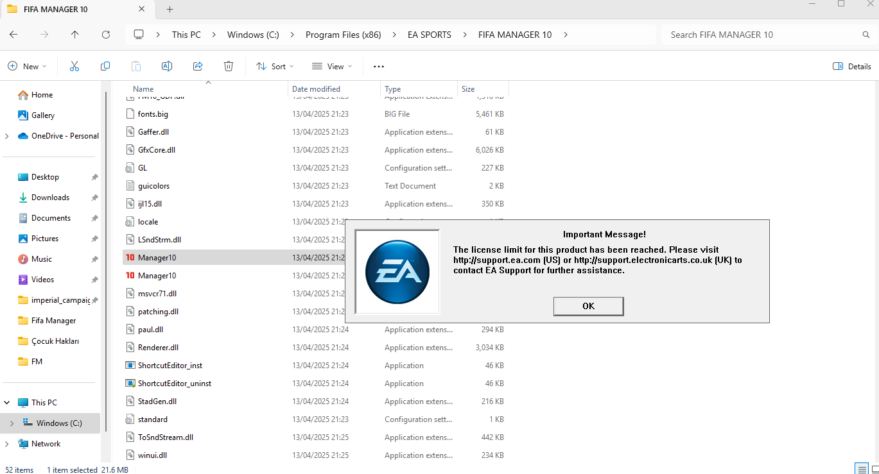Viewport: 879px width, 474px height.
Task: Expand the Network tree node
Action: click(6, 444)
